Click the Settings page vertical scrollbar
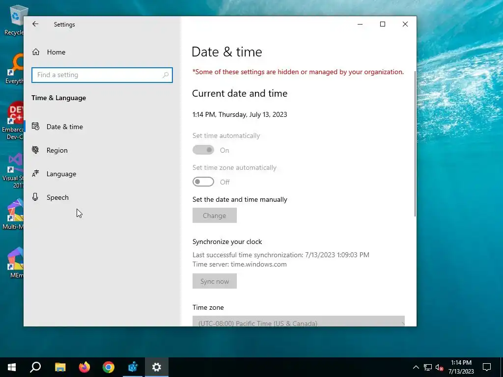503x377 pixels. (x=415, y=144)
